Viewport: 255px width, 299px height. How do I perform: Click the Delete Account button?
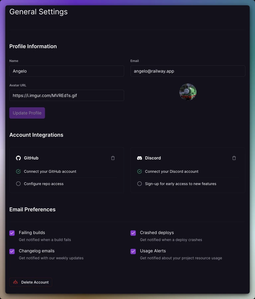pyautogui.click(x=31, y=282)
